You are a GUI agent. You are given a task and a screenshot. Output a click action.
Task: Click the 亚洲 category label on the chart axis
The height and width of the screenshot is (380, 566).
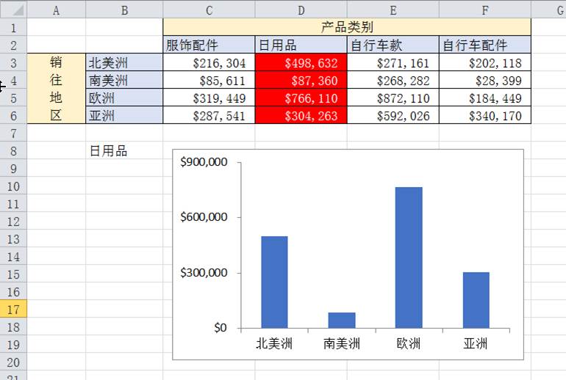tap(476, 343)
